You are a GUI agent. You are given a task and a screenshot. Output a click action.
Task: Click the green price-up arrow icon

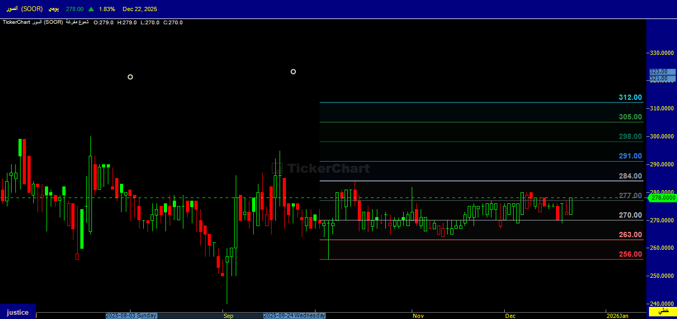point(92,9)
